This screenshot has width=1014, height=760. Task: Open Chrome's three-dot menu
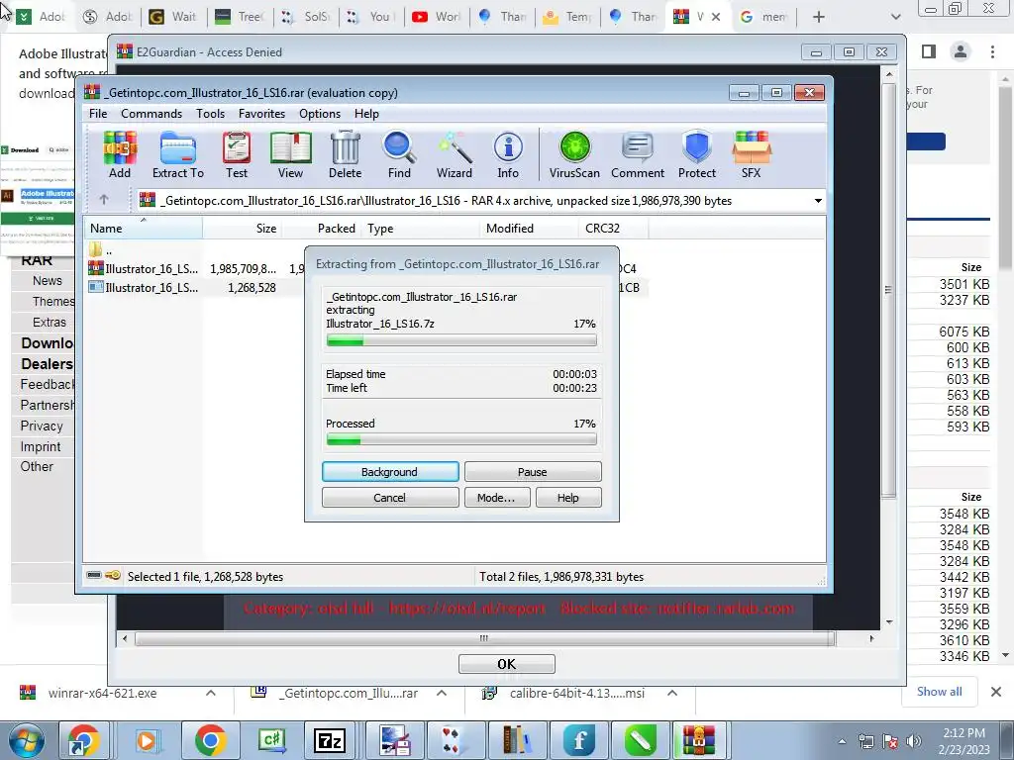click(992, 51)
